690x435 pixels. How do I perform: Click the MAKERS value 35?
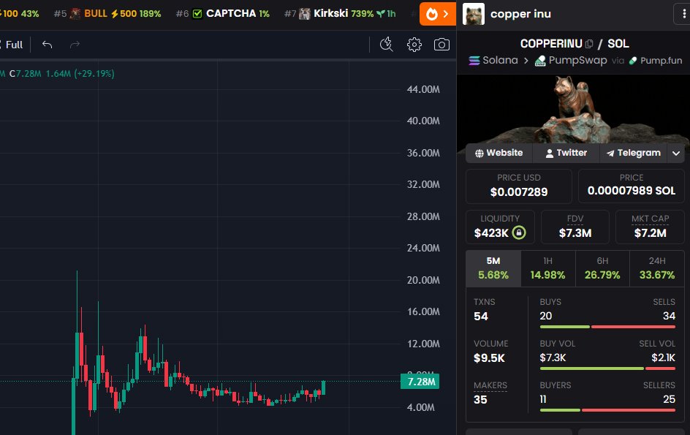click(x=480, y=400)
